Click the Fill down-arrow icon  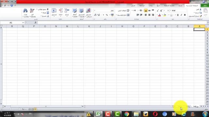(x=48, y=13)
